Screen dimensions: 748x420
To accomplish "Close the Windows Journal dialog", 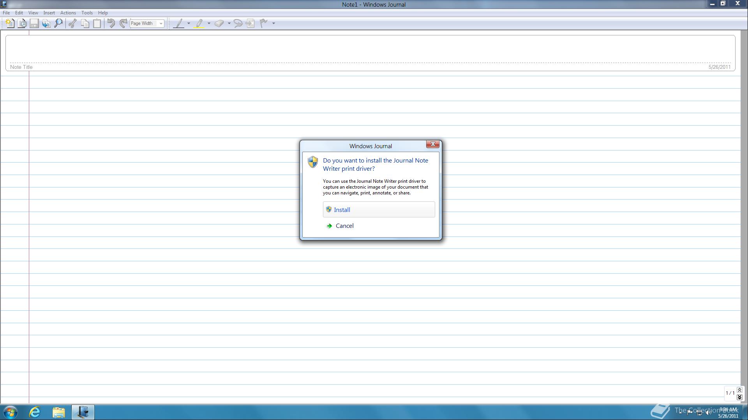I will pyautogui.click(x=432, y=144).
